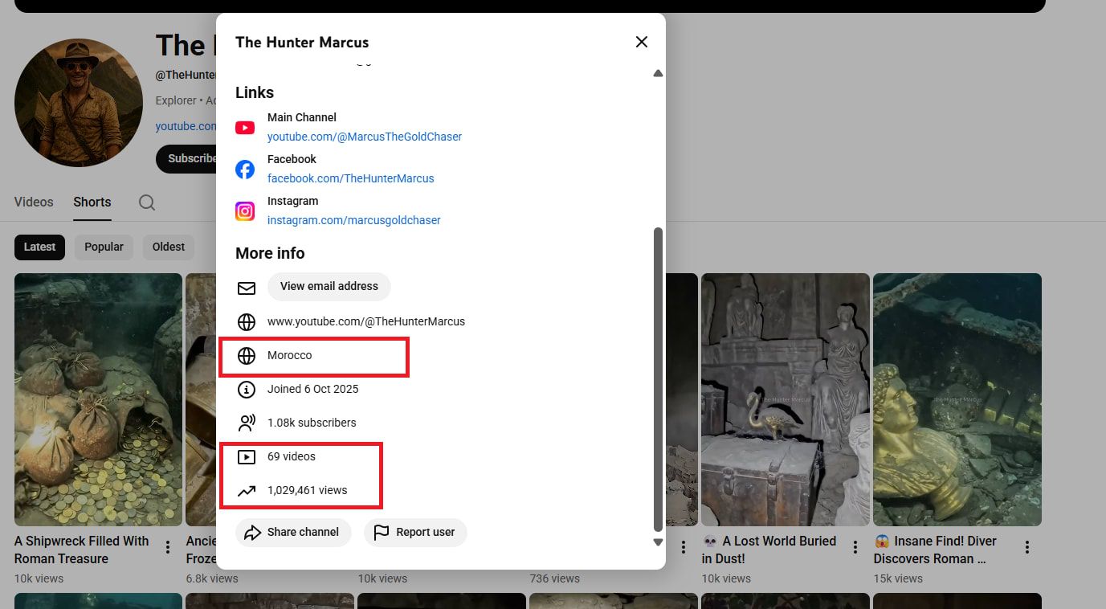The width and height of the screenshot is (1106, 609).
Task: Click the email envelope icon under More info
Action: [247, 287]
